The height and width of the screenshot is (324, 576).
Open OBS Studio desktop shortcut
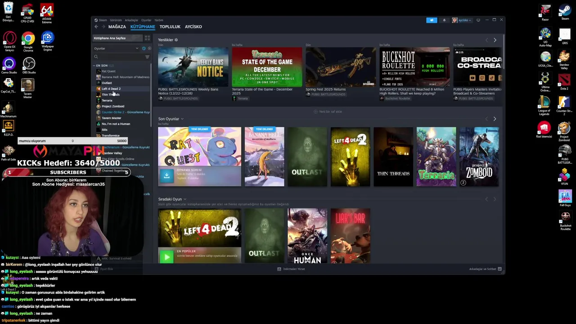point(29,66)
